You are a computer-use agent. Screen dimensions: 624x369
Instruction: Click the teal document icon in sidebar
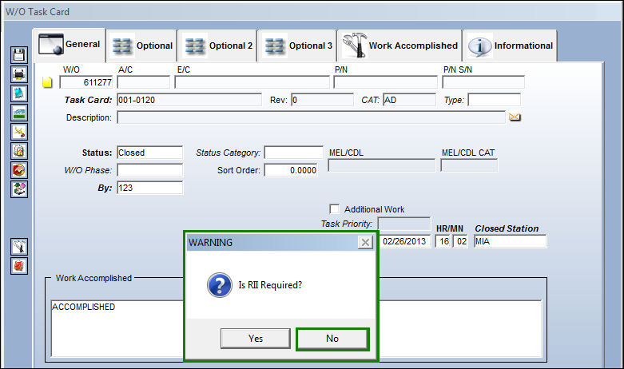pyautogui.click(x=19, y=93)
